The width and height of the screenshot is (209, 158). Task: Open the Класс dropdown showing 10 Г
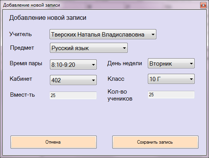171,79
